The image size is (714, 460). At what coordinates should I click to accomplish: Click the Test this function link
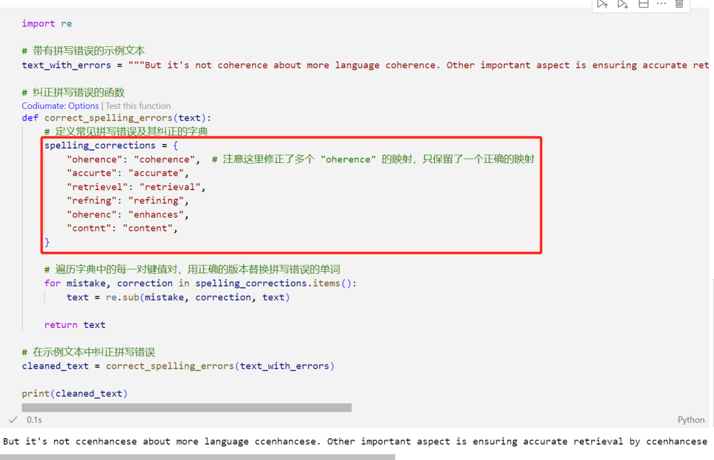tap(138, 106)
